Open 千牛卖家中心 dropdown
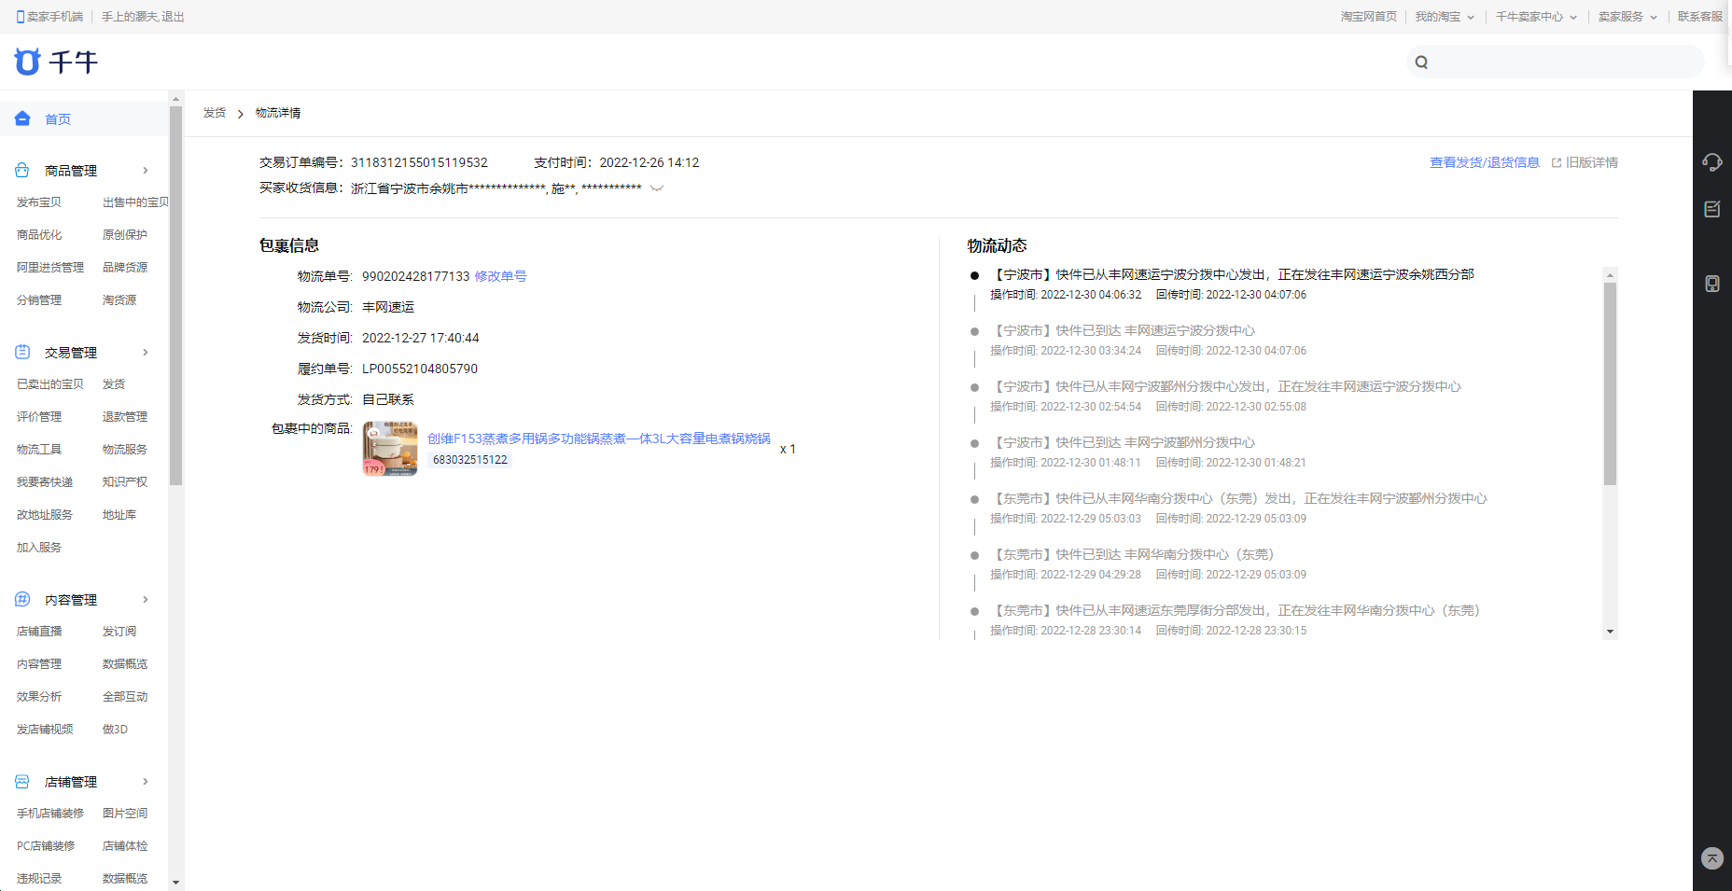This screenshot has height=891, width=1732. coord(1536,17)
